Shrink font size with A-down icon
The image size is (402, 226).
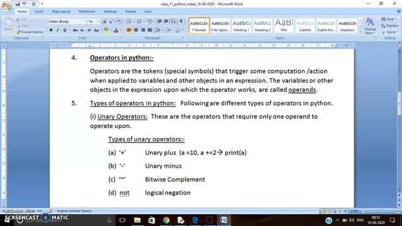click(111, 22)
